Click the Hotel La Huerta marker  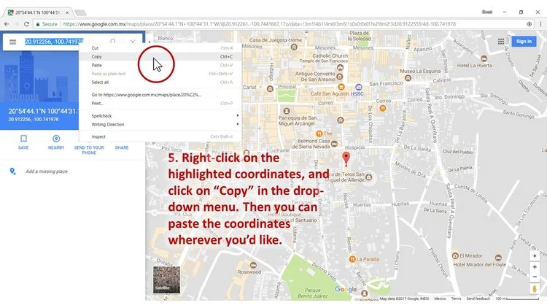[484, 58]
